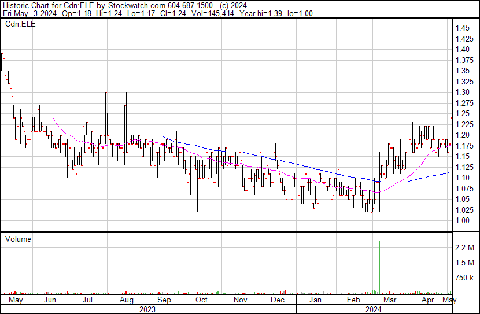Click the Sep month marker
Screen dimensions: 480x314
coord(164,301)
